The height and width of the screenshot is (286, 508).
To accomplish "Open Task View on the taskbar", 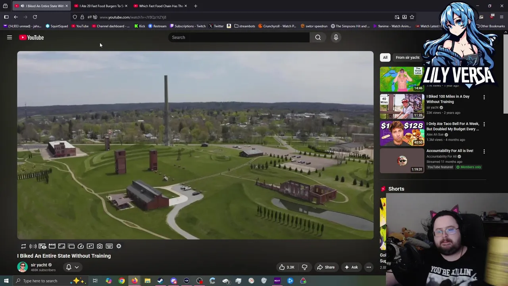I will [95, 281].
